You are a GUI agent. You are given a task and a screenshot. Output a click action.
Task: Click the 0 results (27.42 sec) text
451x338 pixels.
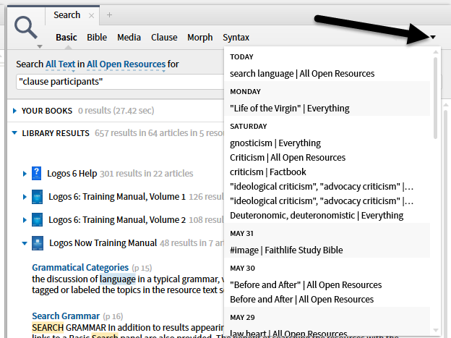pos(116,111)
